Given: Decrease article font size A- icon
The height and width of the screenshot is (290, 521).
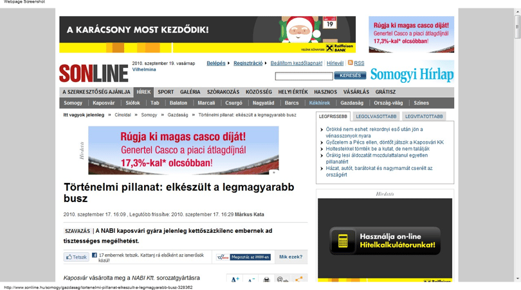Looking at the screenshot, I should pyautogui.click(x=251, y=280).
